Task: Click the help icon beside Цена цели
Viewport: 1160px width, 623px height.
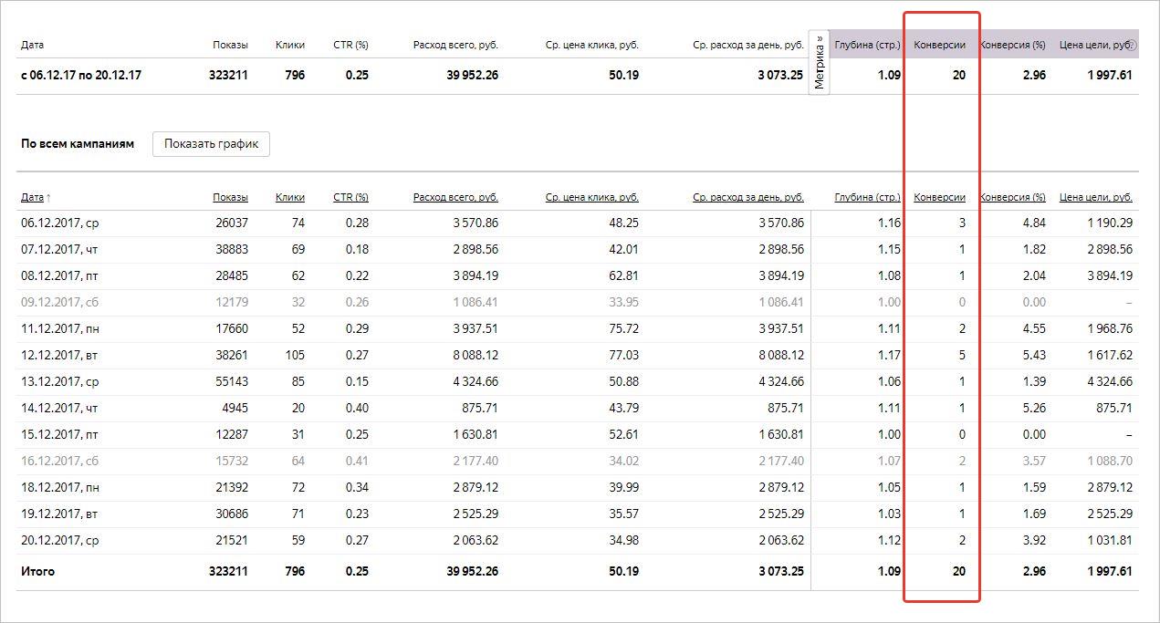Action: 1134,45
